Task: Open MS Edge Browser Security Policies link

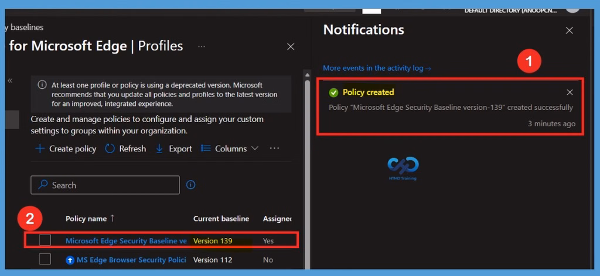Action: click(131, 260)
